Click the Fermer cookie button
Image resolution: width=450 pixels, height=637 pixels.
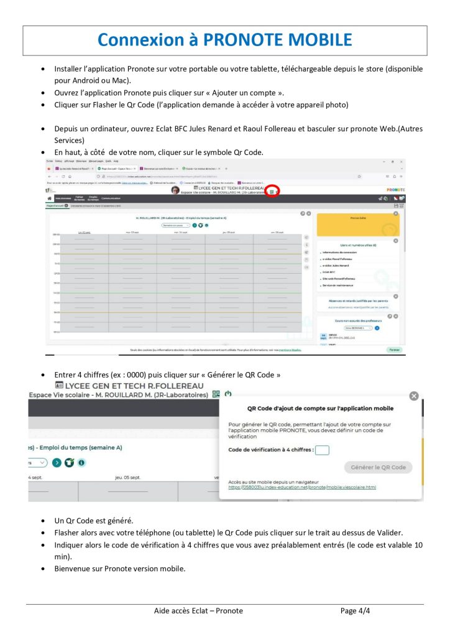coord(394,350)
